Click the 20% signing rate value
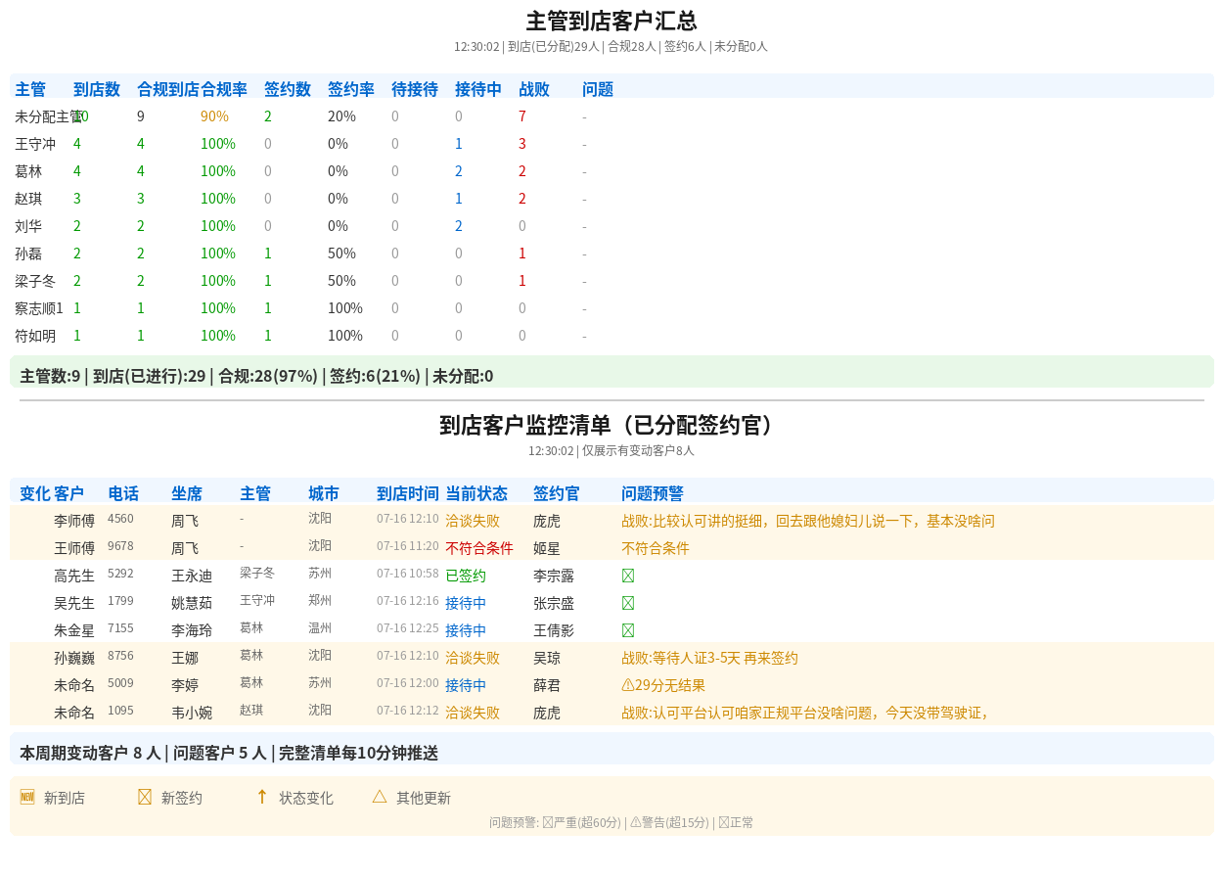The height and width of the screenshot is (877, 1223). (x=341, y=116)
